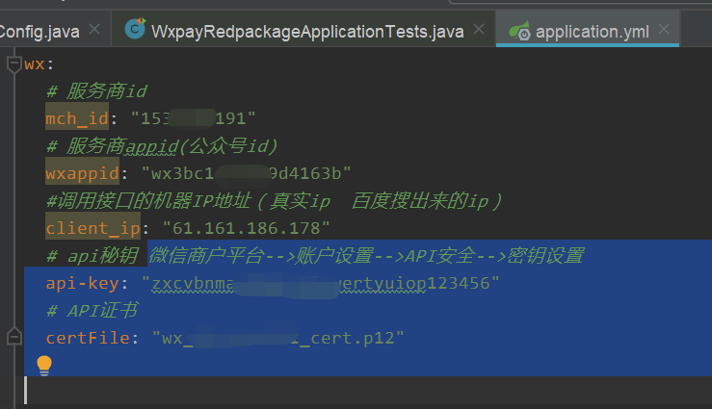The image size is (712, 409).
Task: Open the WxpayRedpackageApplicationTests.java tab
Action: tap(307, 32)
